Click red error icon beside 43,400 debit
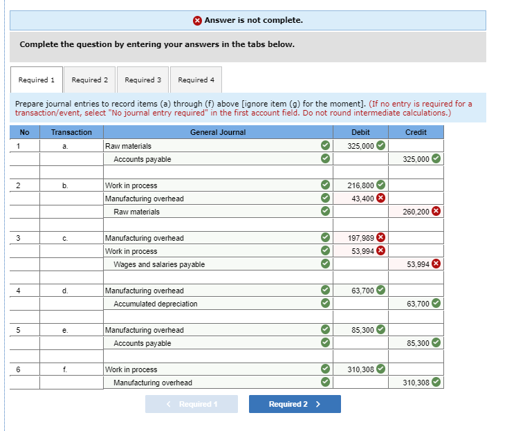This screenshot has height=431, width=525. (380, 198)
